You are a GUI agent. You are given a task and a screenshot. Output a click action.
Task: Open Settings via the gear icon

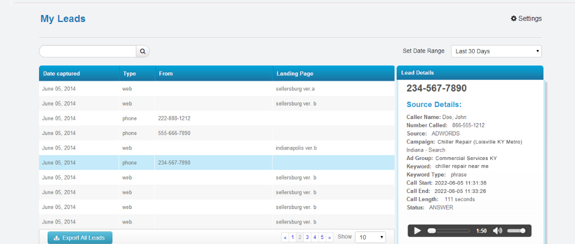pos(526,18)
